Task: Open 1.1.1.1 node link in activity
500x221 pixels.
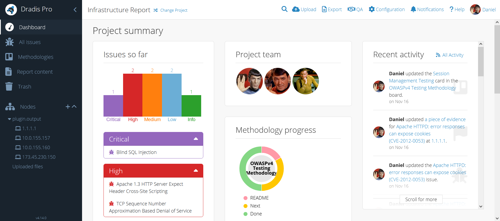Action: (x=438, y=141)
